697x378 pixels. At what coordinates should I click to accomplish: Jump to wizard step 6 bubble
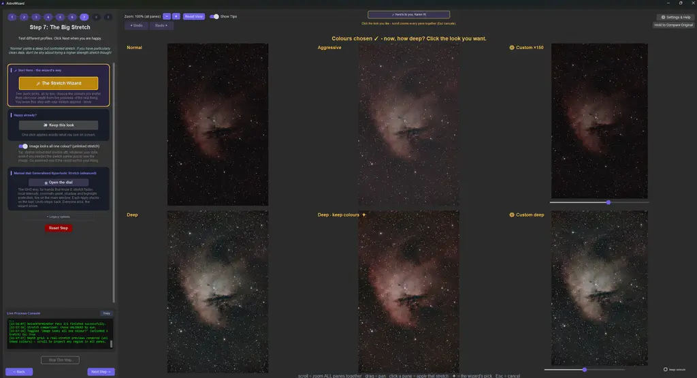click(72, 17)
